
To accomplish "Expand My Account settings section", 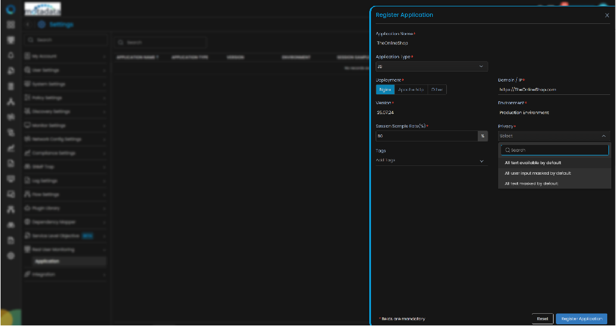I will point(65,56).
